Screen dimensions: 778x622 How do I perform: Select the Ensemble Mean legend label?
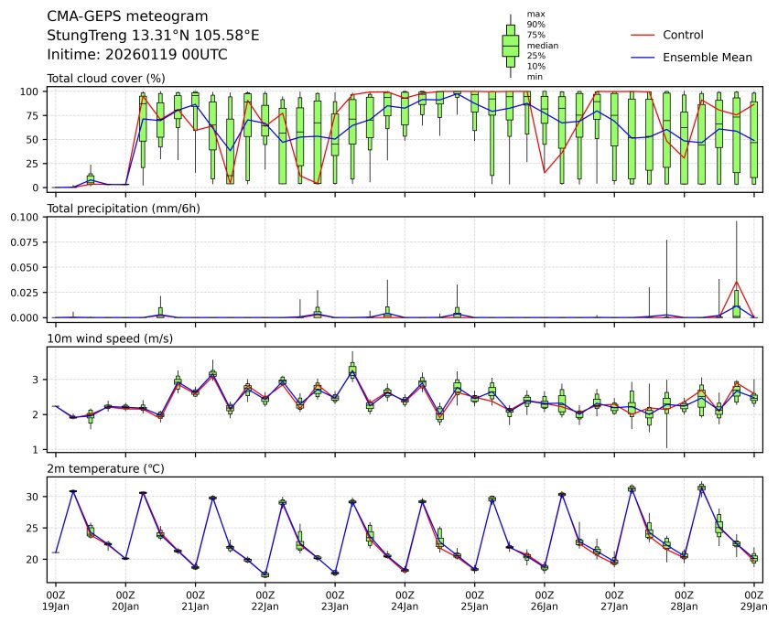coord(707,58)
